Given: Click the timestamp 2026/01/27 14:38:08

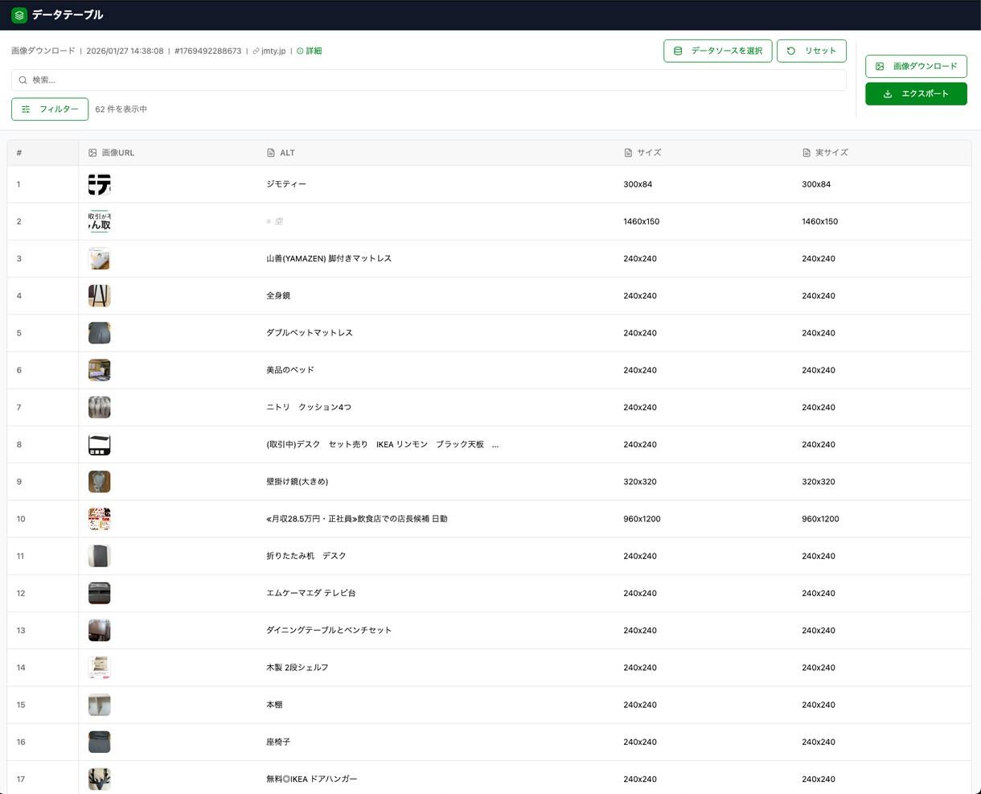Looking at the screenshot, I should click(x=125, y=51).
